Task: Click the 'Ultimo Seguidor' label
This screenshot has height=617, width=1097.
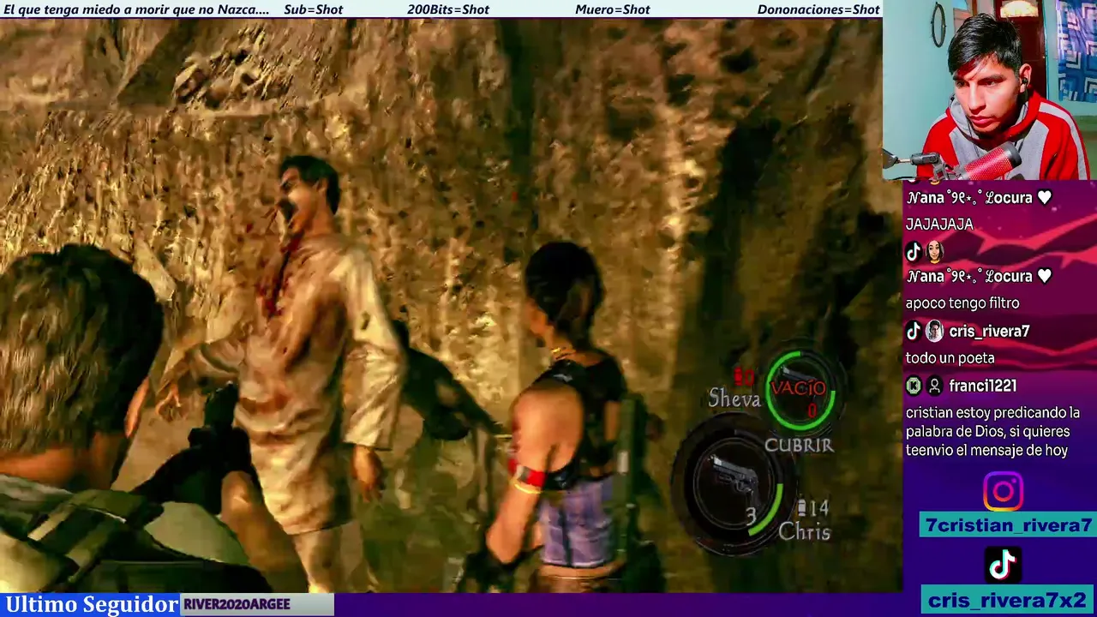Action: tap(91, 604)
